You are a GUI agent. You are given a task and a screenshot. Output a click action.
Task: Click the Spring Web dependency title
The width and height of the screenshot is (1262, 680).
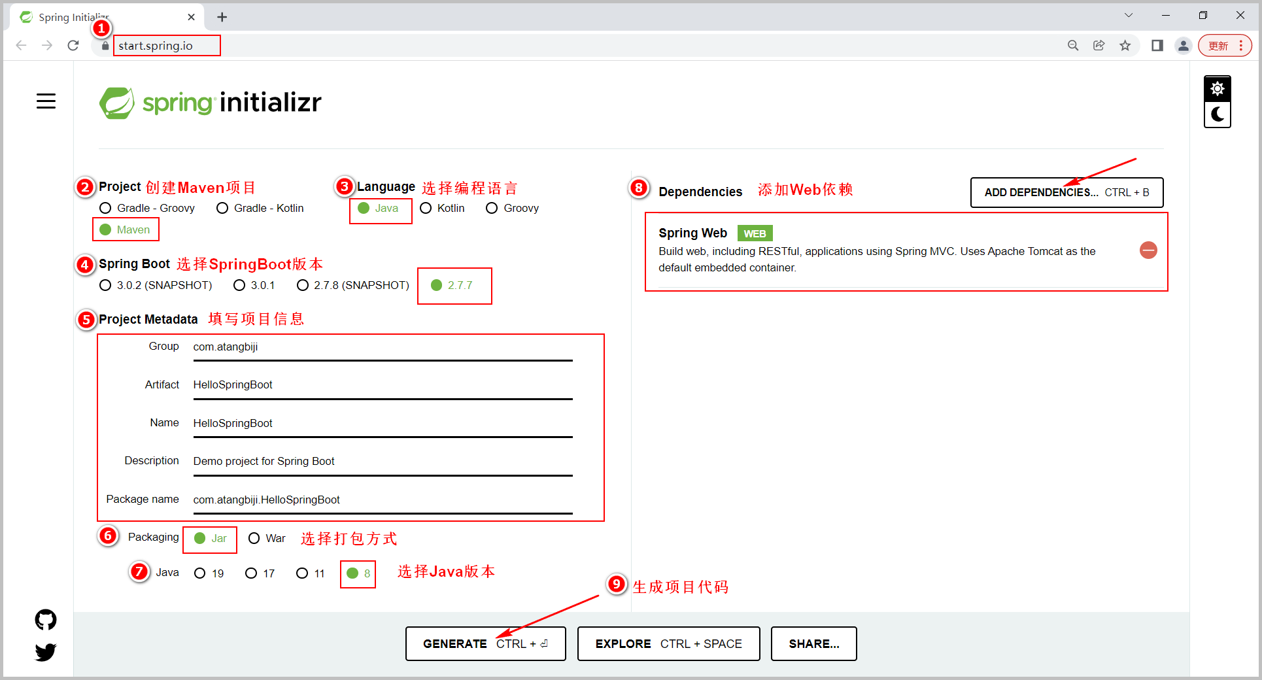pyautogui.click(x=693, y=233)
